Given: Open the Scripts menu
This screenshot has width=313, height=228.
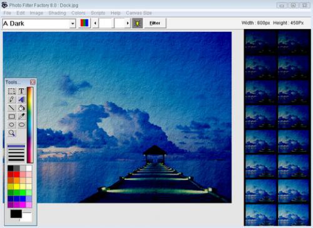Looking at the screenshot, I should pos(98,13).
